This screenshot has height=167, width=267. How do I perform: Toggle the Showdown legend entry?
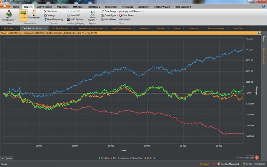(137, 158)
